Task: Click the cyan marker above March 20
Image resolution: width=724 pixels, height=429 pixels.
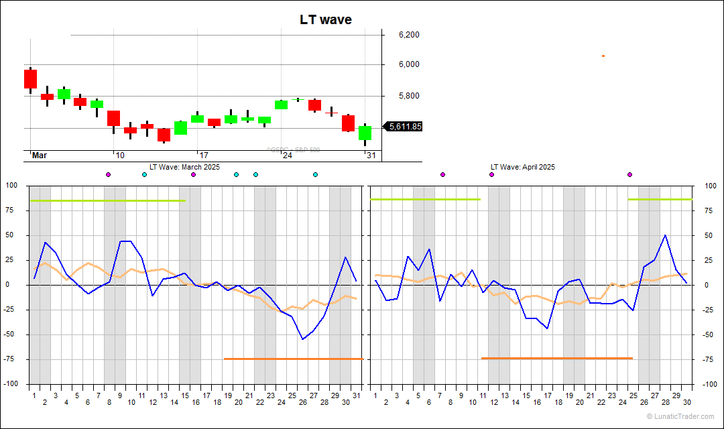Action: [x=236, y=175]
